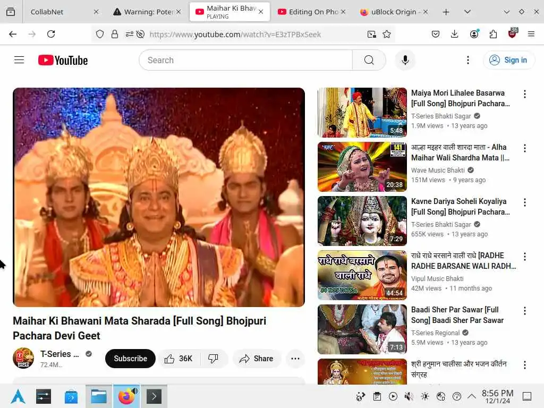Viewport: 544px width, 408px height.
Task: List all tabs with the chevron
Action: 467,12
